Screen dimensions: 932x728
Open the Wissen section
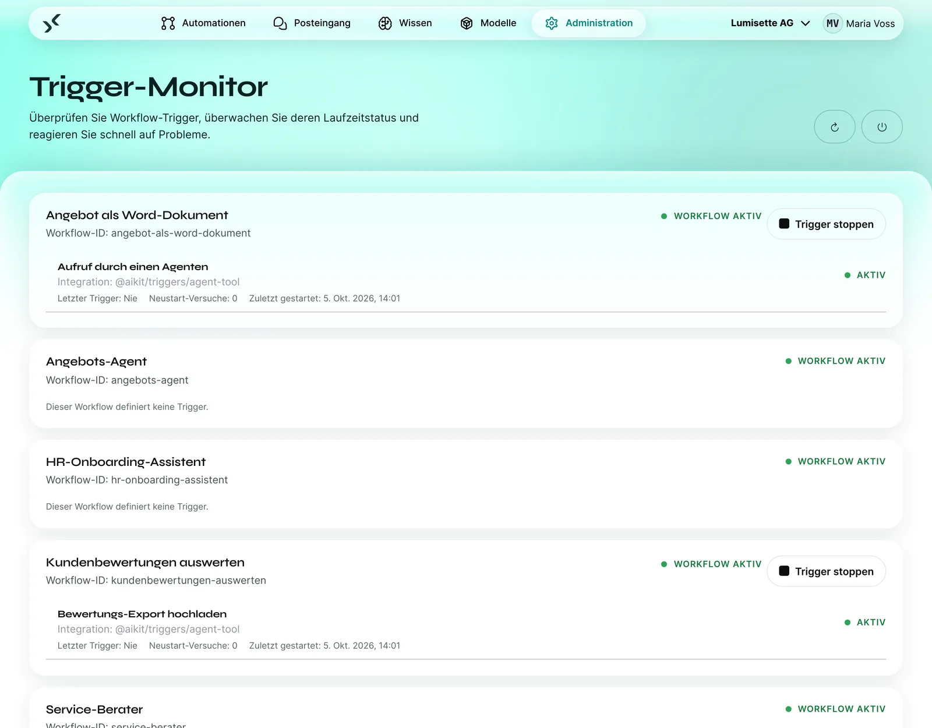pyautogui.click(x=405, y=23)
